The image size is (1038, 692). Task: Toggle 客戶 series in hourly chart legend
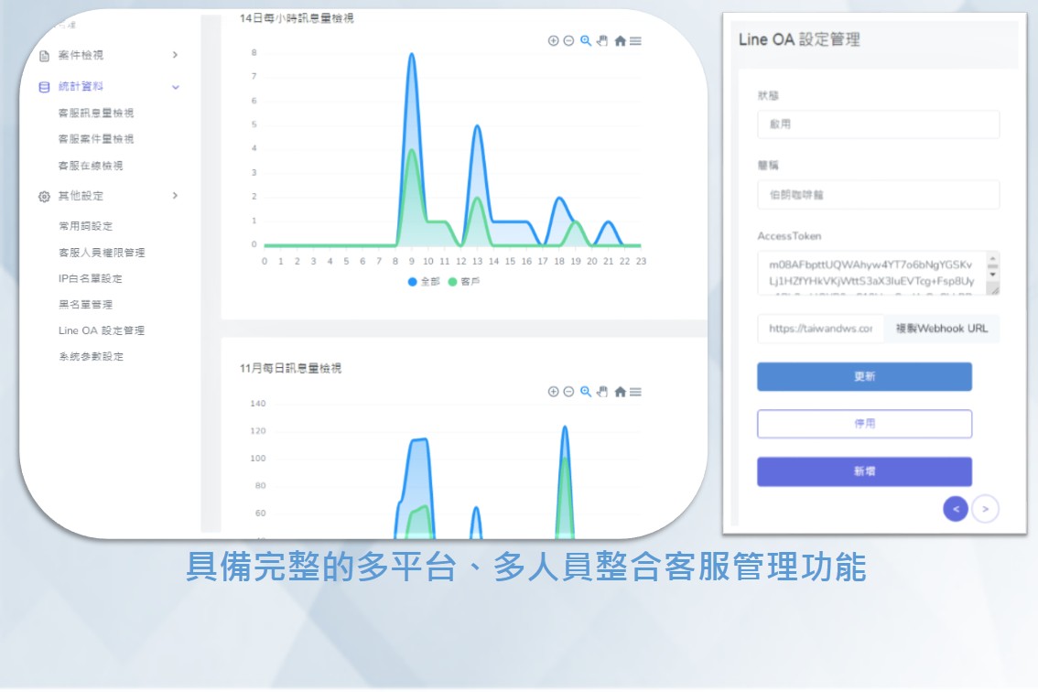[464, 282]
